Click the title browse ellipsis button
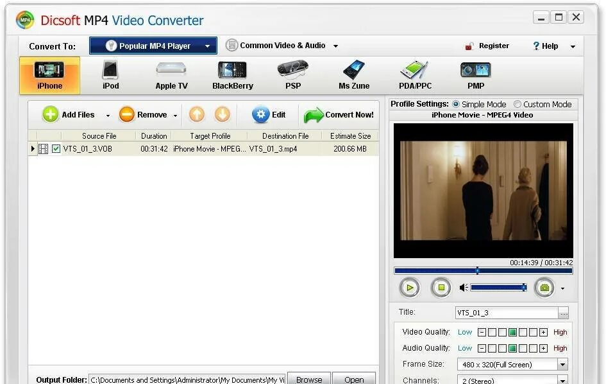 [x=563, y=313]
